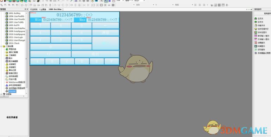Click keypad button 5 on canvas
The image size is (271, 137).
coord(61,33)
